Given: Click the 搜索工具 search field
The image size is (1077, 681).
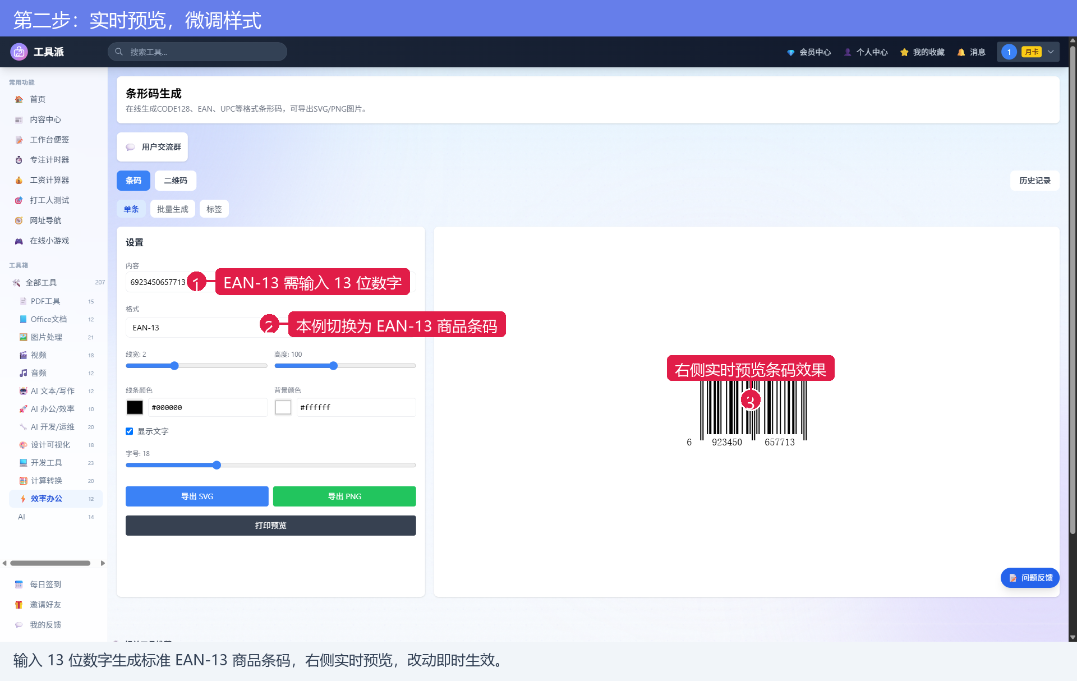Looking at the screenshot, I should (x=197, y=52).
